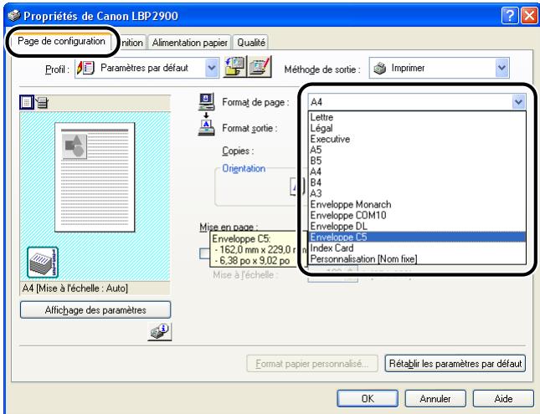Click the help question mark button
This screenshot has width=540, height=414.
coord(510,16)
